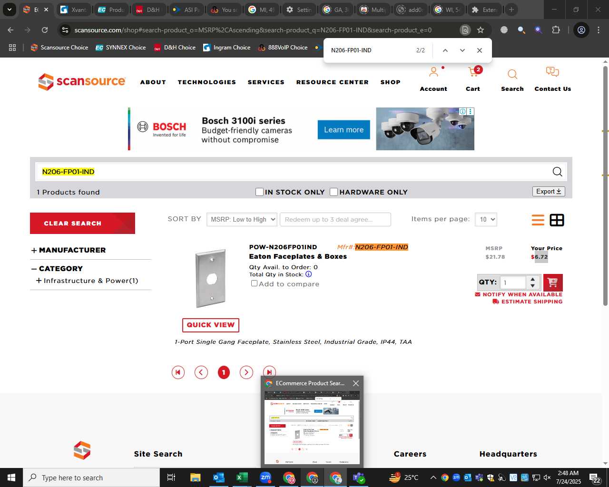The image size is (609, 487).
Task: Open the RESOURCE CENTER menu
Action: [x=332, y=82]
